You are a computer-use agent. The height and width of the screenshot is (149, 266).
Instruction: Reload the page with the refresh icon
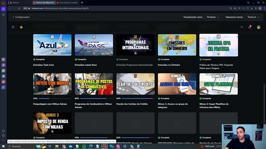[x=19, y=8]
